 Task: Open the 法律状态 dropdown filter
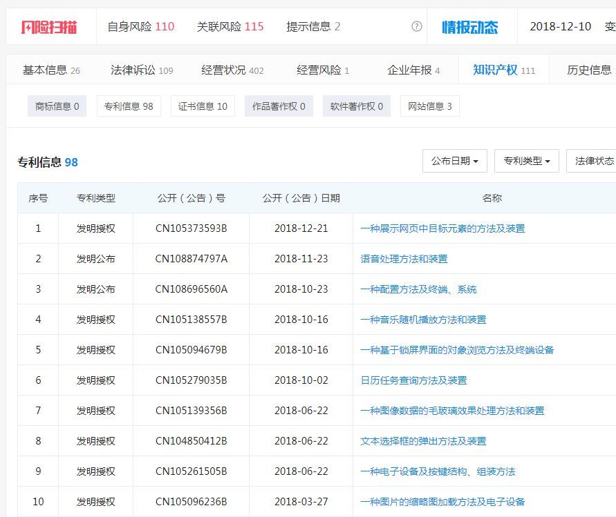pyautogui.click(x=593, y=161)
